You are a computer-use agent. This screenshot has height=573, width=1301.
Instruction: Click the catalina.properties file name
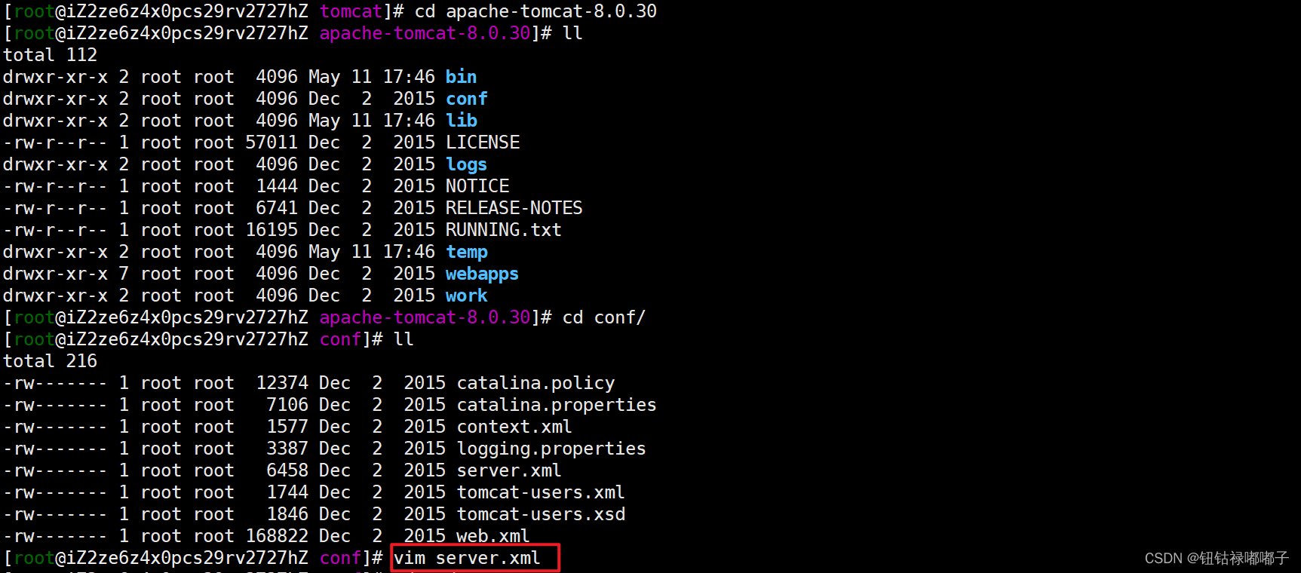pos(557,405)
